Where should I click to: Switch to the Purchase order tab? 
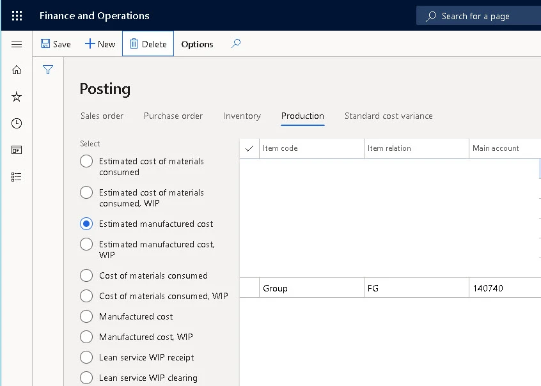(x=173, y=116)
